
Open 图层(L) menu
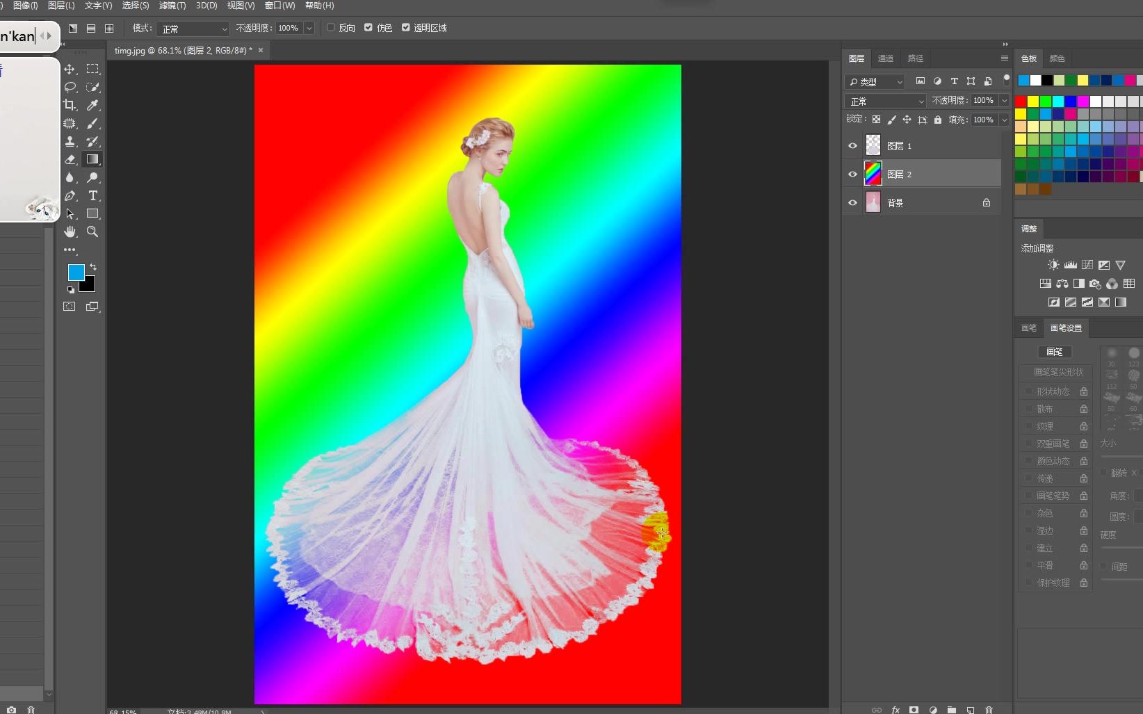pos(61,6)
